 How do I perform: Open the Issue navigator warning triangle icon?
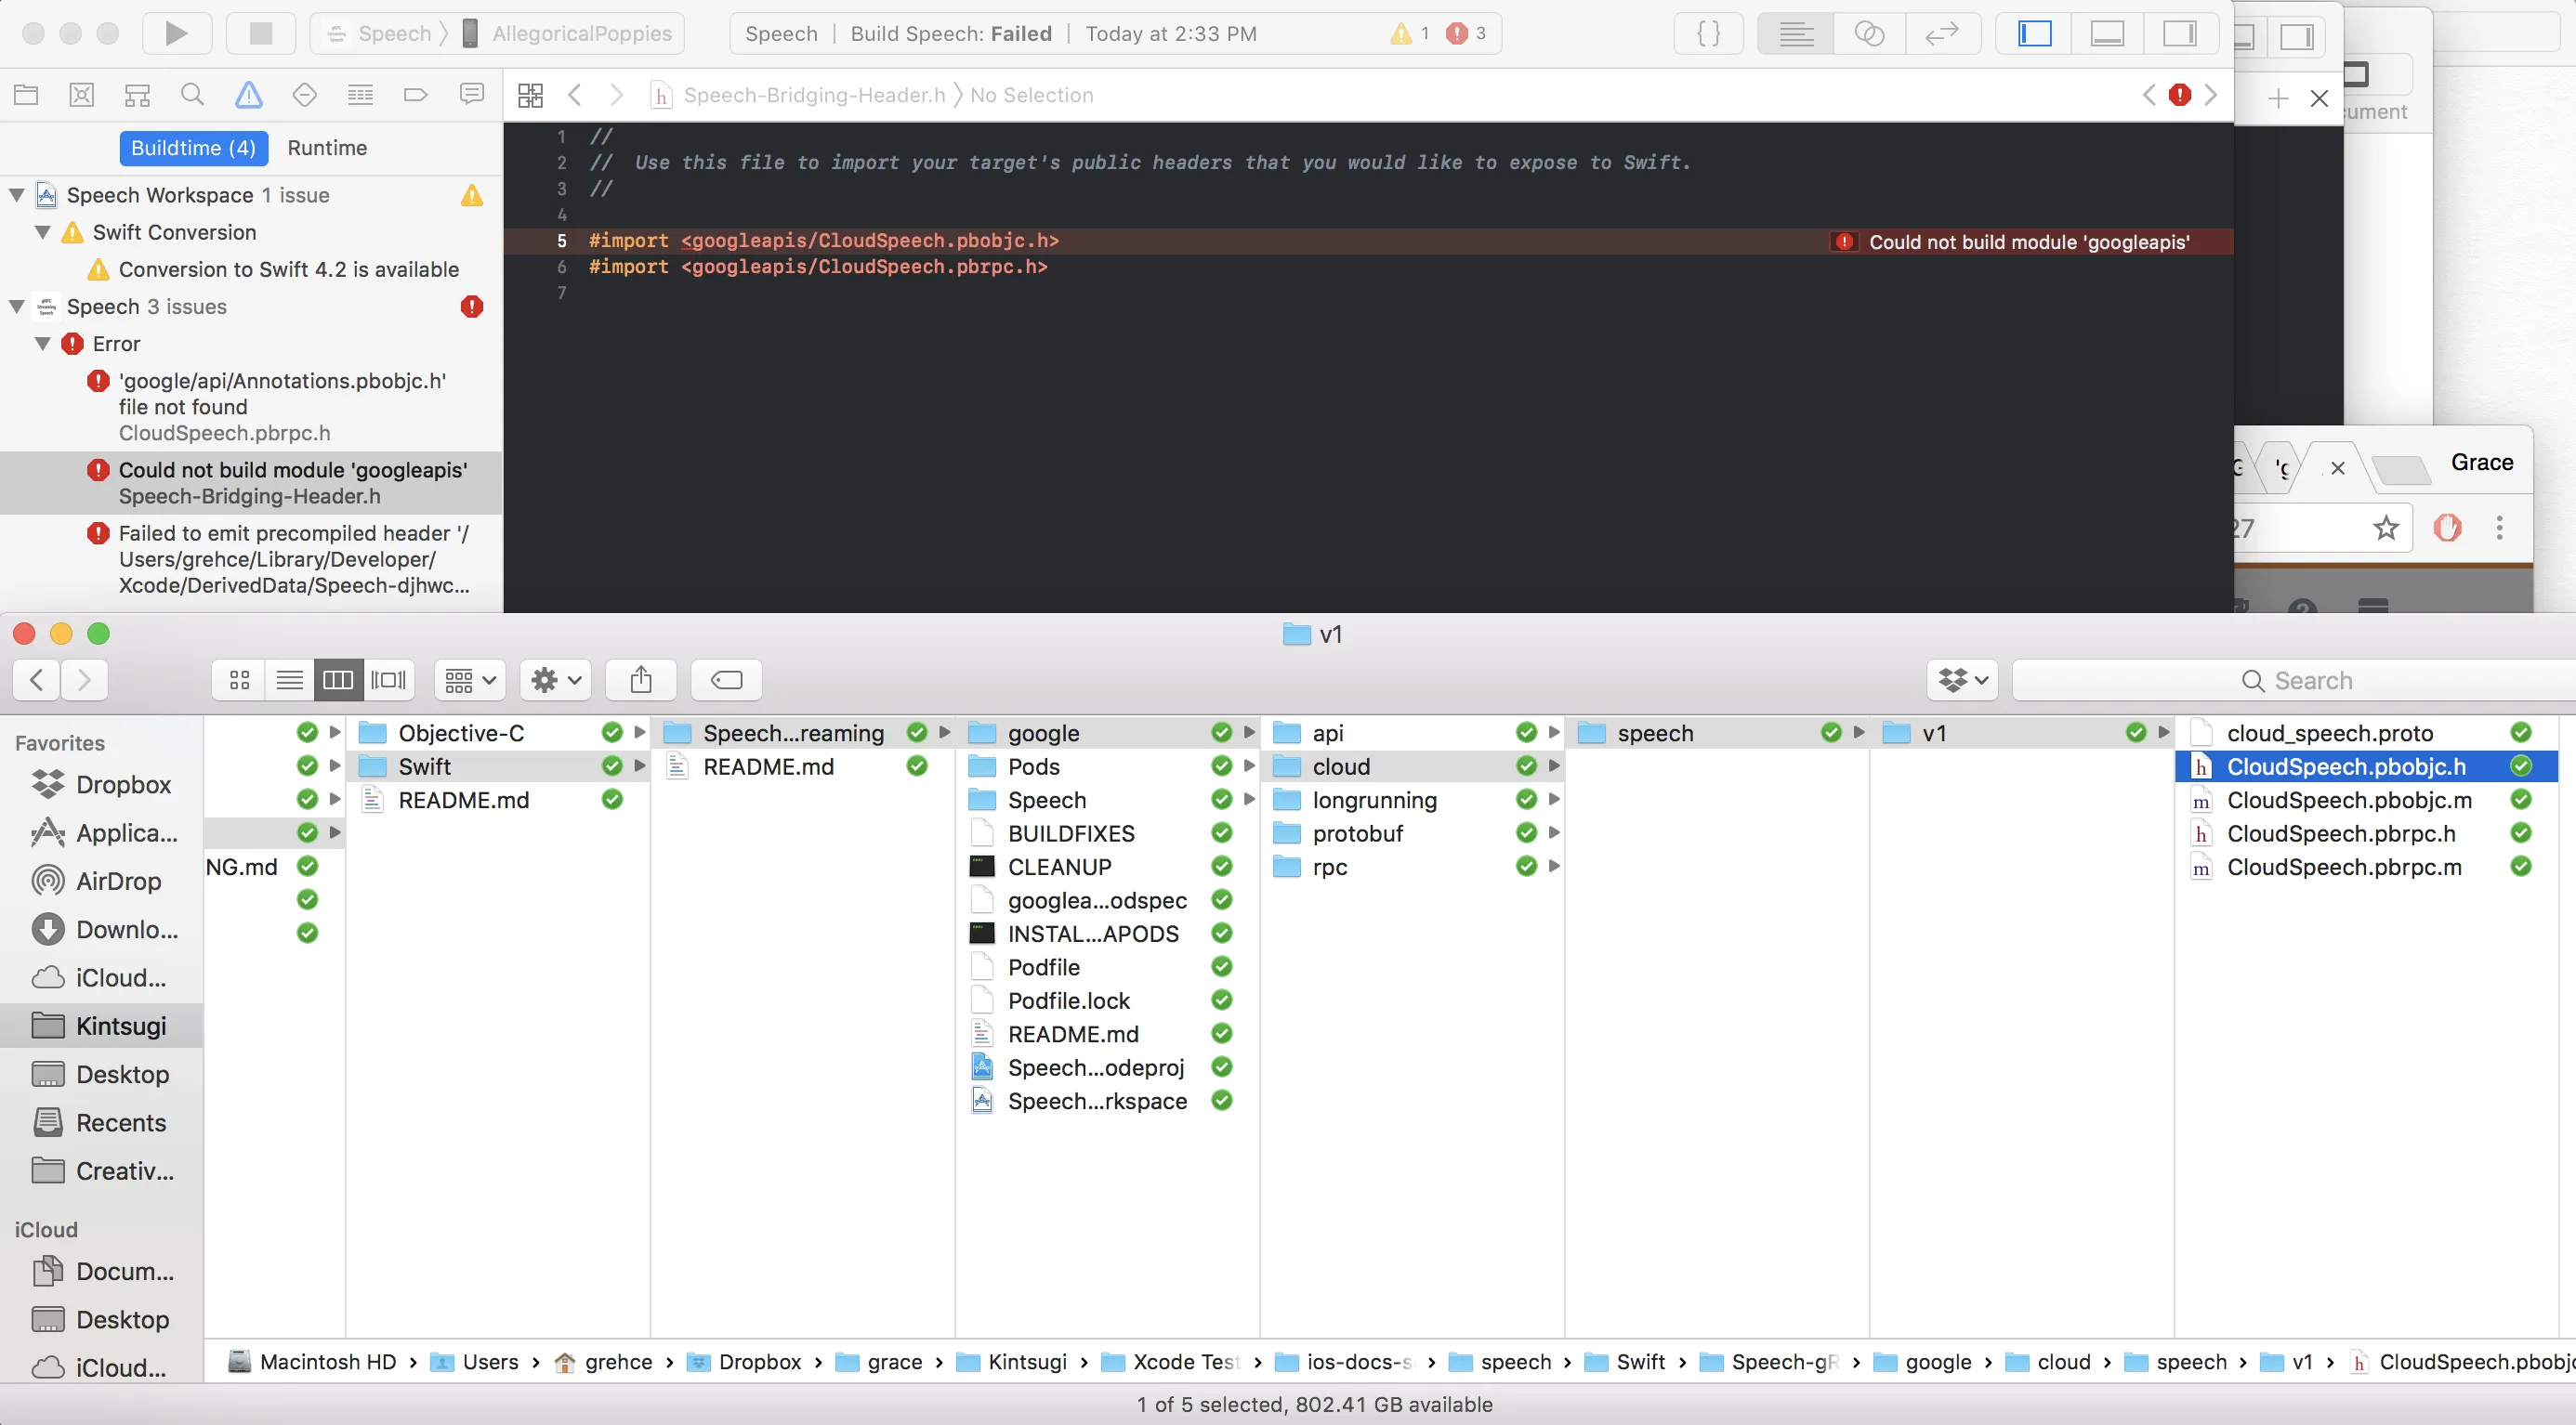coord(248,95)
